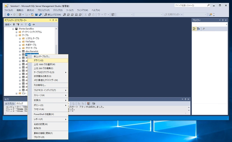Viewport: 232px width, 142px height.
Task: Click the save disk icon
Action: point(37,14)
